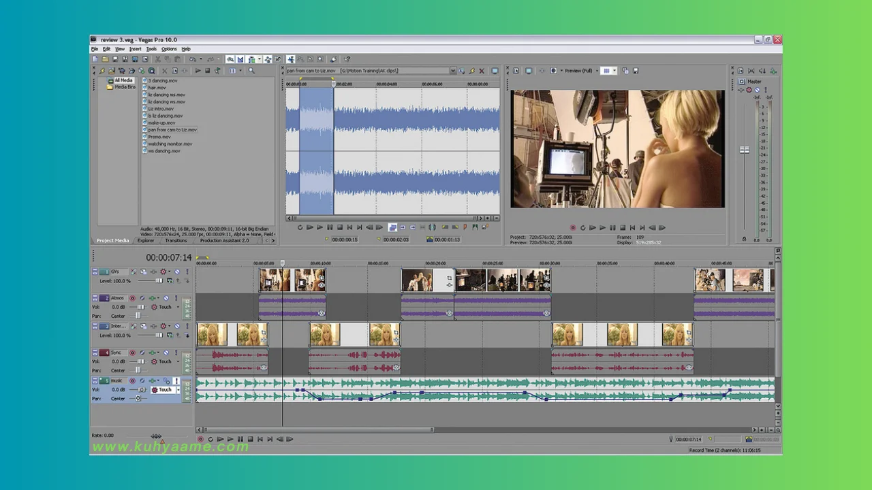Switch to the Explorer tab
Screen dimensions: 872x490
(x=146, y=240)
